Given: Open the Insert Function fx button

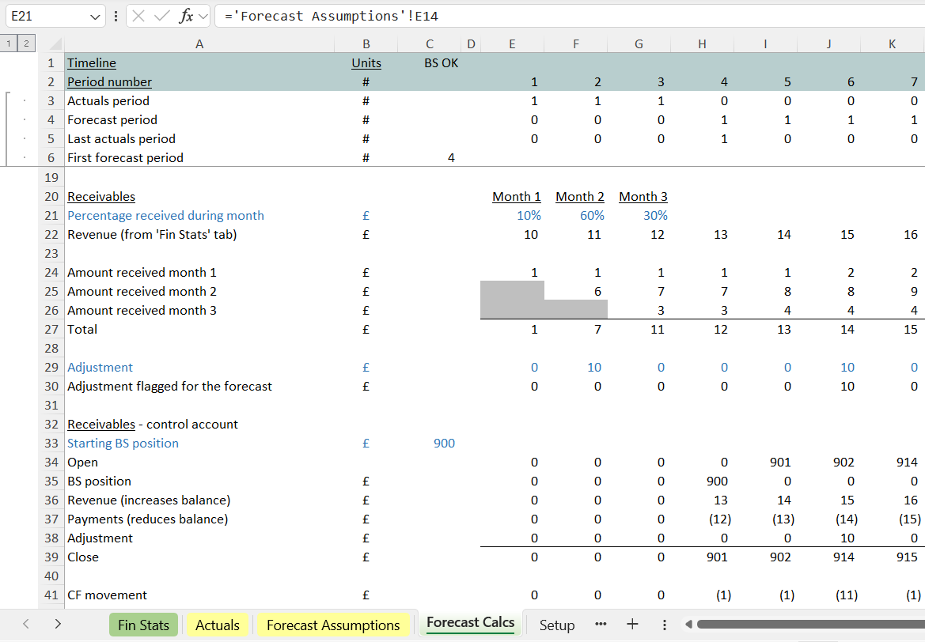Looking at the screenshot, I should pyautogui.click(x=186, y=16).
